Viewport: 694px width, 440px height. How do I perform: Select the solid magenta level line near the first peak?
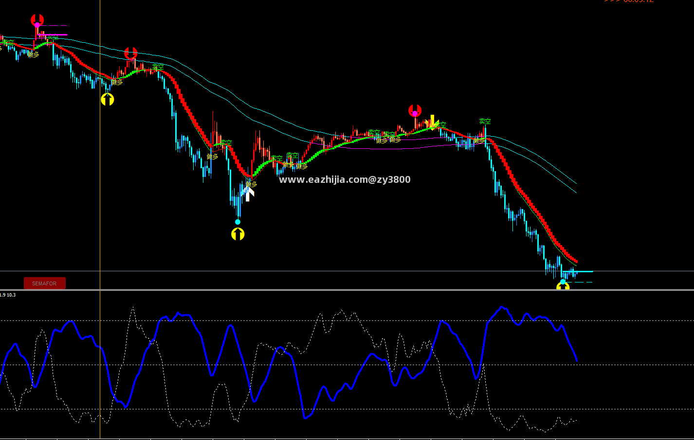53,35
